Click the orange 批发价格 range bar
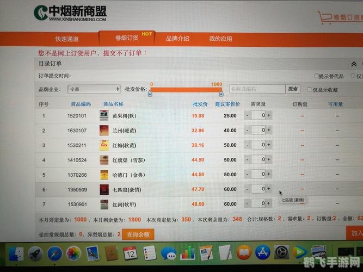This screenshot has height=272, width=363. pyautogui.click(x=186, y=89)
